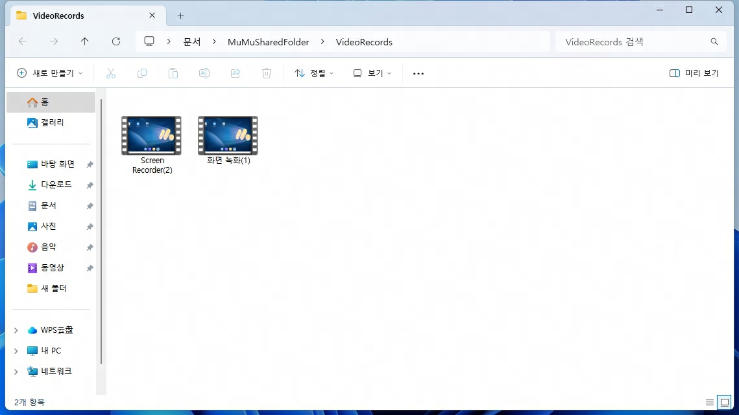Screen dimensions: 739x415
Task: Click the Cut scissors icon
Action: [x=111, y=73]
